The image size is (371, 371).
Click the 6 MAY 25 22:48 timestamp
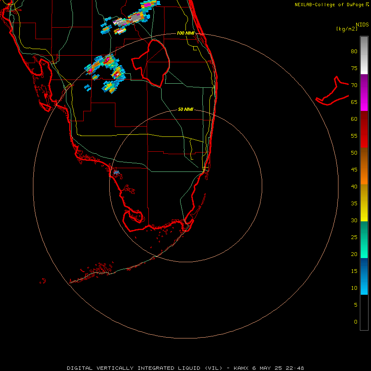[x=279, y=368]
